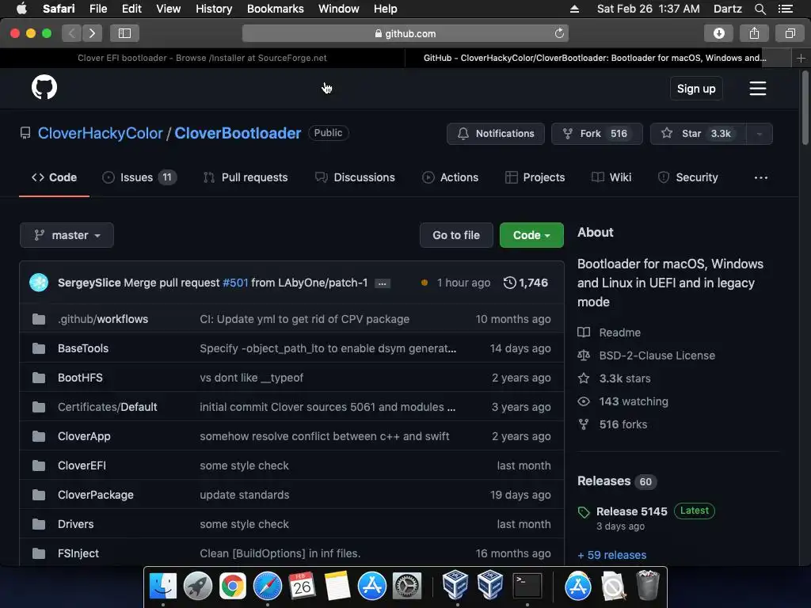Switch to Clover EFI SourceForge tab
Image resolution: width=811 pixels, height=608 pixels.
[x=202, y=58]
